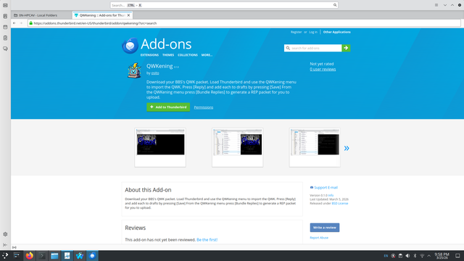Image resolution: width=464 pixels, height=261 pixels.
Task: Open Thunderbird settings gear icon
Action: click(x=5, y=234)
